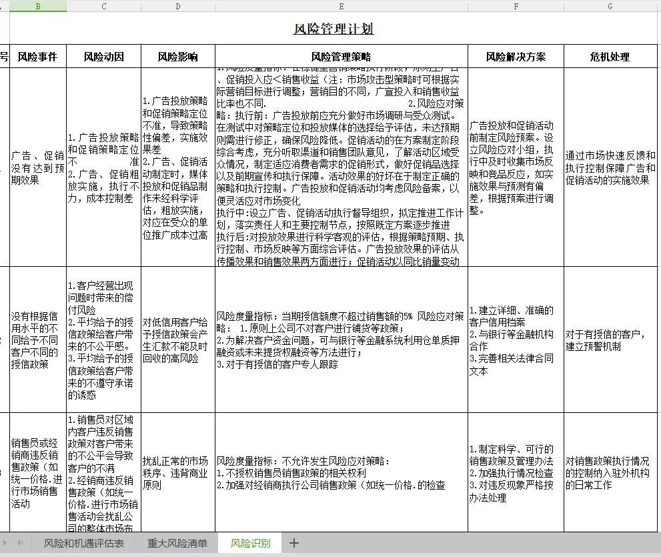Image resolution: width=661 pixels, height=557 pixels.
Task: Select column E header
Action: (x=342, y=6)
